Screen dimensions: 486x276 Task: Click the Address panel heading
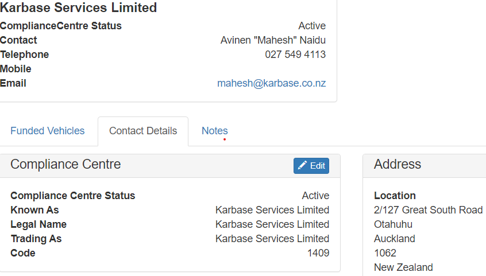pyautogui.click(x=398, y=164)
